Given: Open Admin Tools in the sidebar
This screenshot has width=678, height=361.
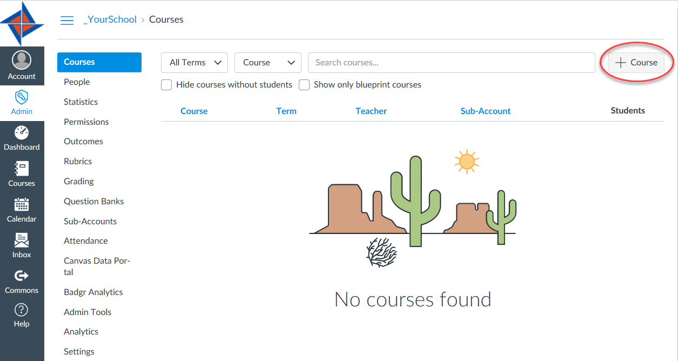Looking at the screenshot, I should (x=88, y=312).
